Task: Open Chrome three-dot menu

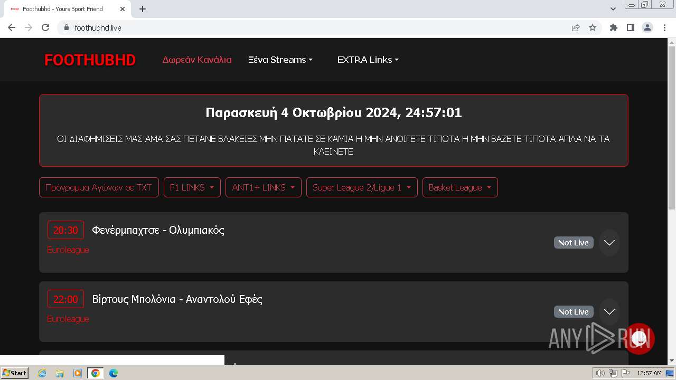Action: point(664,27)
